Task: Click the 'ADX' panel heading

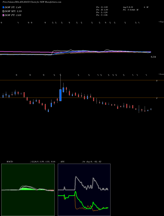Action: tap(62, 162)
